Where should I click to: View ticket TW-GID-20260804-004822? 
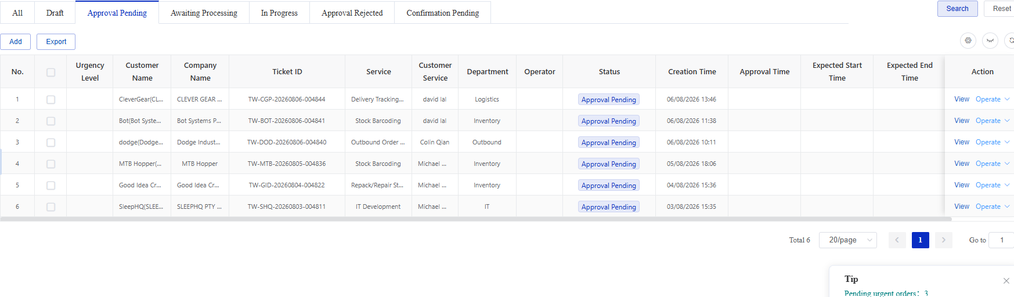click(x=962, y=185)
